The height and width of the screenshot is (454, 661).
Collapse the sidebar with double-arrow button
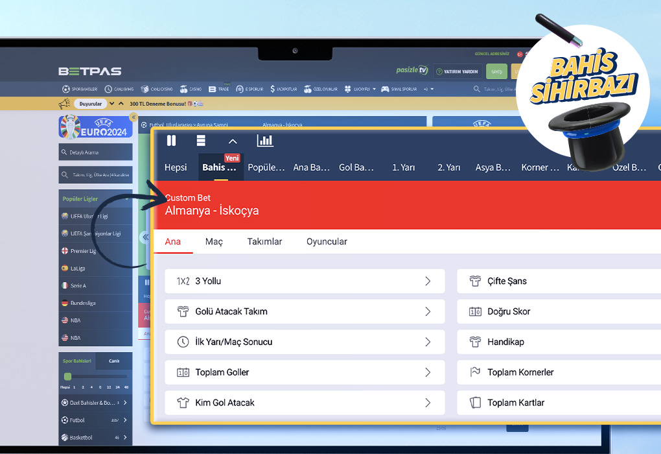[x=133, y=117]
